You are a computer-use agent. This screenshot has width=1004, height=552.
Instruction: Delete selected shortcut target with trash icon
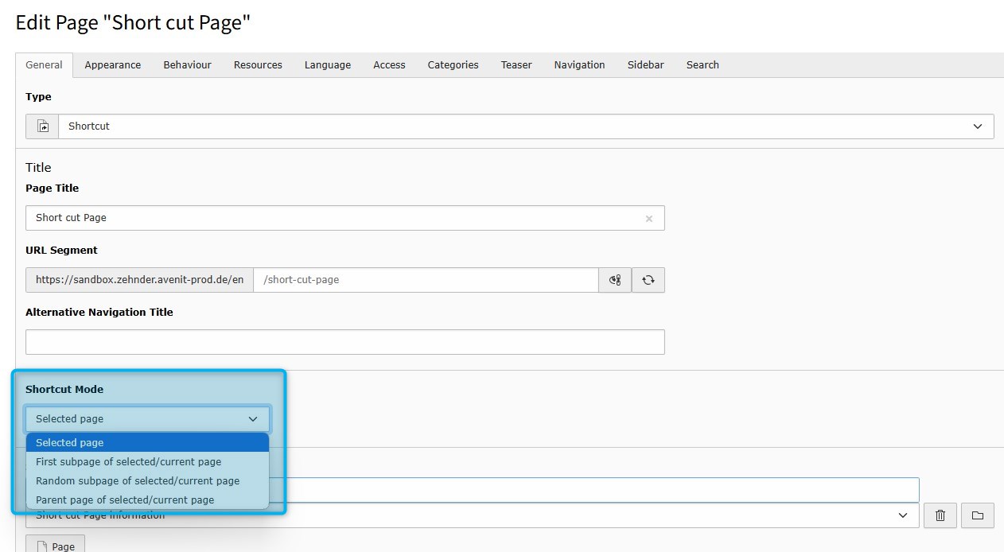(940, 515)
